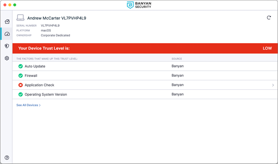Image resolution: width=278 pixels, height=164 pixels.
Task: Click the green check icon for Operating System Version
Action: [20, 94]
